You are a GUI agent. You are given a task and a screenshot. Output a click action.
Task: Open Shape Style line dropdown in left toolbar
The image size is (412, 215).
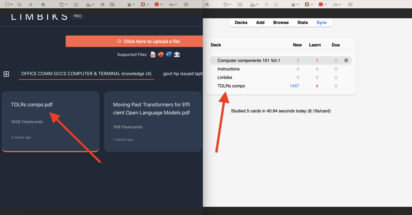coord(131,5)
